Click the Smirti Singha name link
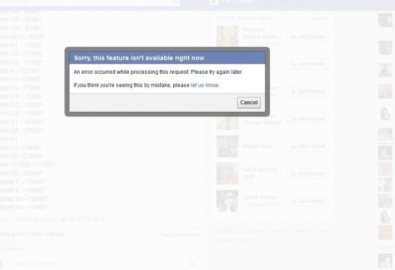395x270 pixels. [x=260, y=198]
